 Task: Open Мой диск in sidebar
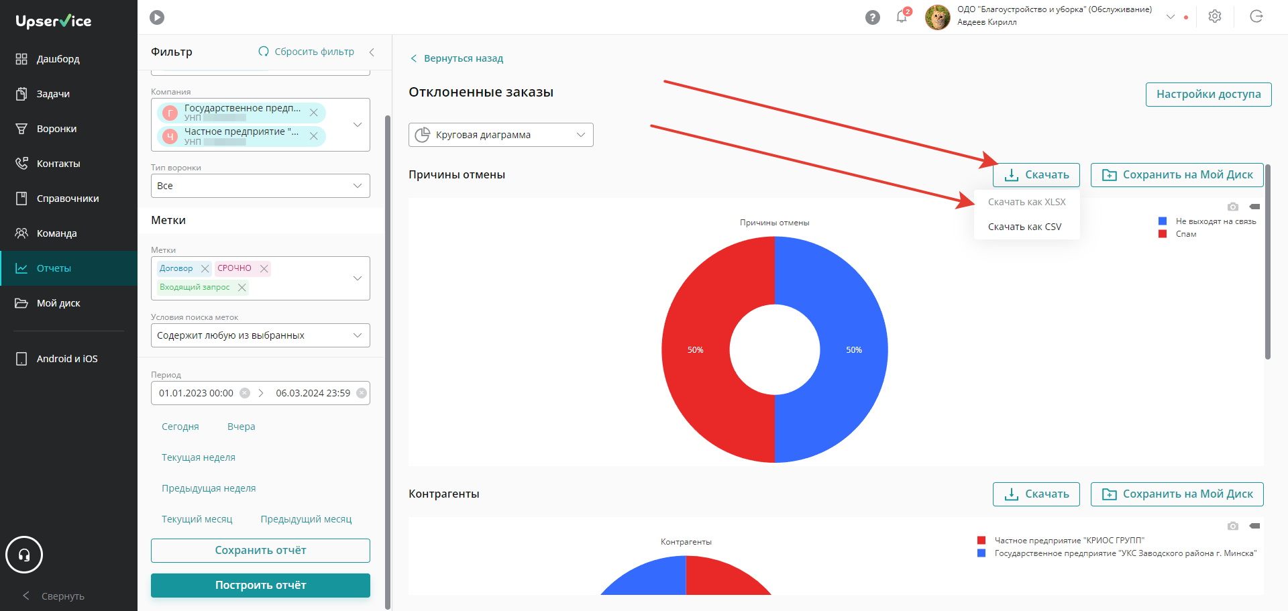tap(68, 303)
